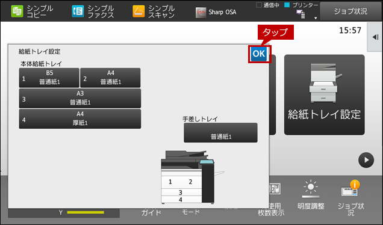Open the ジョブ状況 button at top
Image resolution: width=383 pixels, height=225 pixels.
(350, 11)
